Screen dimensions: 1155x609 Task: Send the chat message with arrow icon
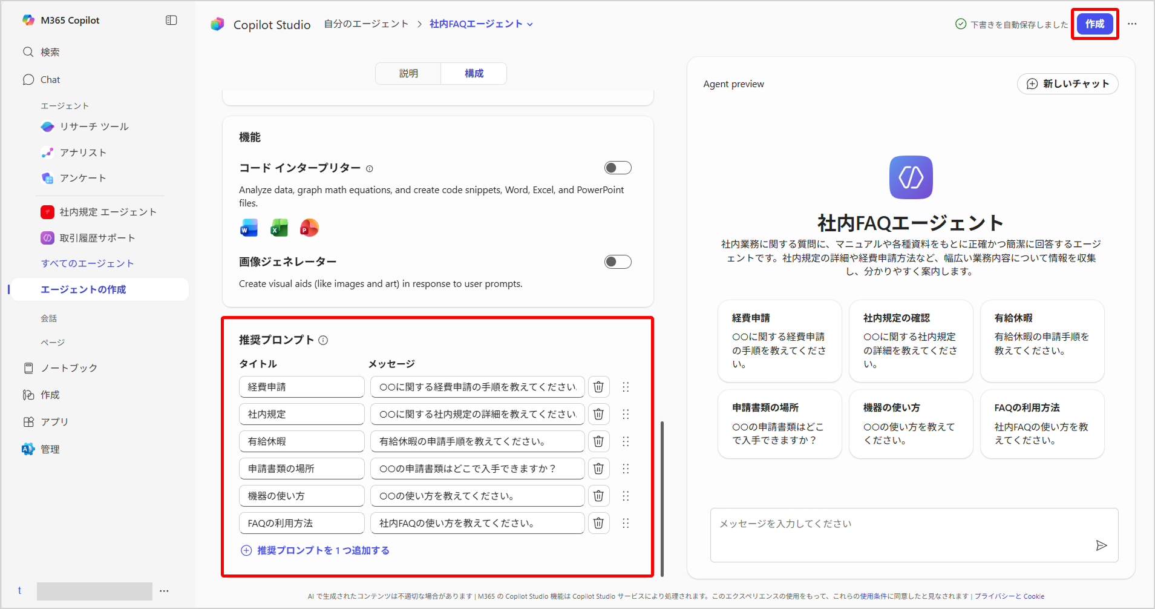coord(1101,545)
